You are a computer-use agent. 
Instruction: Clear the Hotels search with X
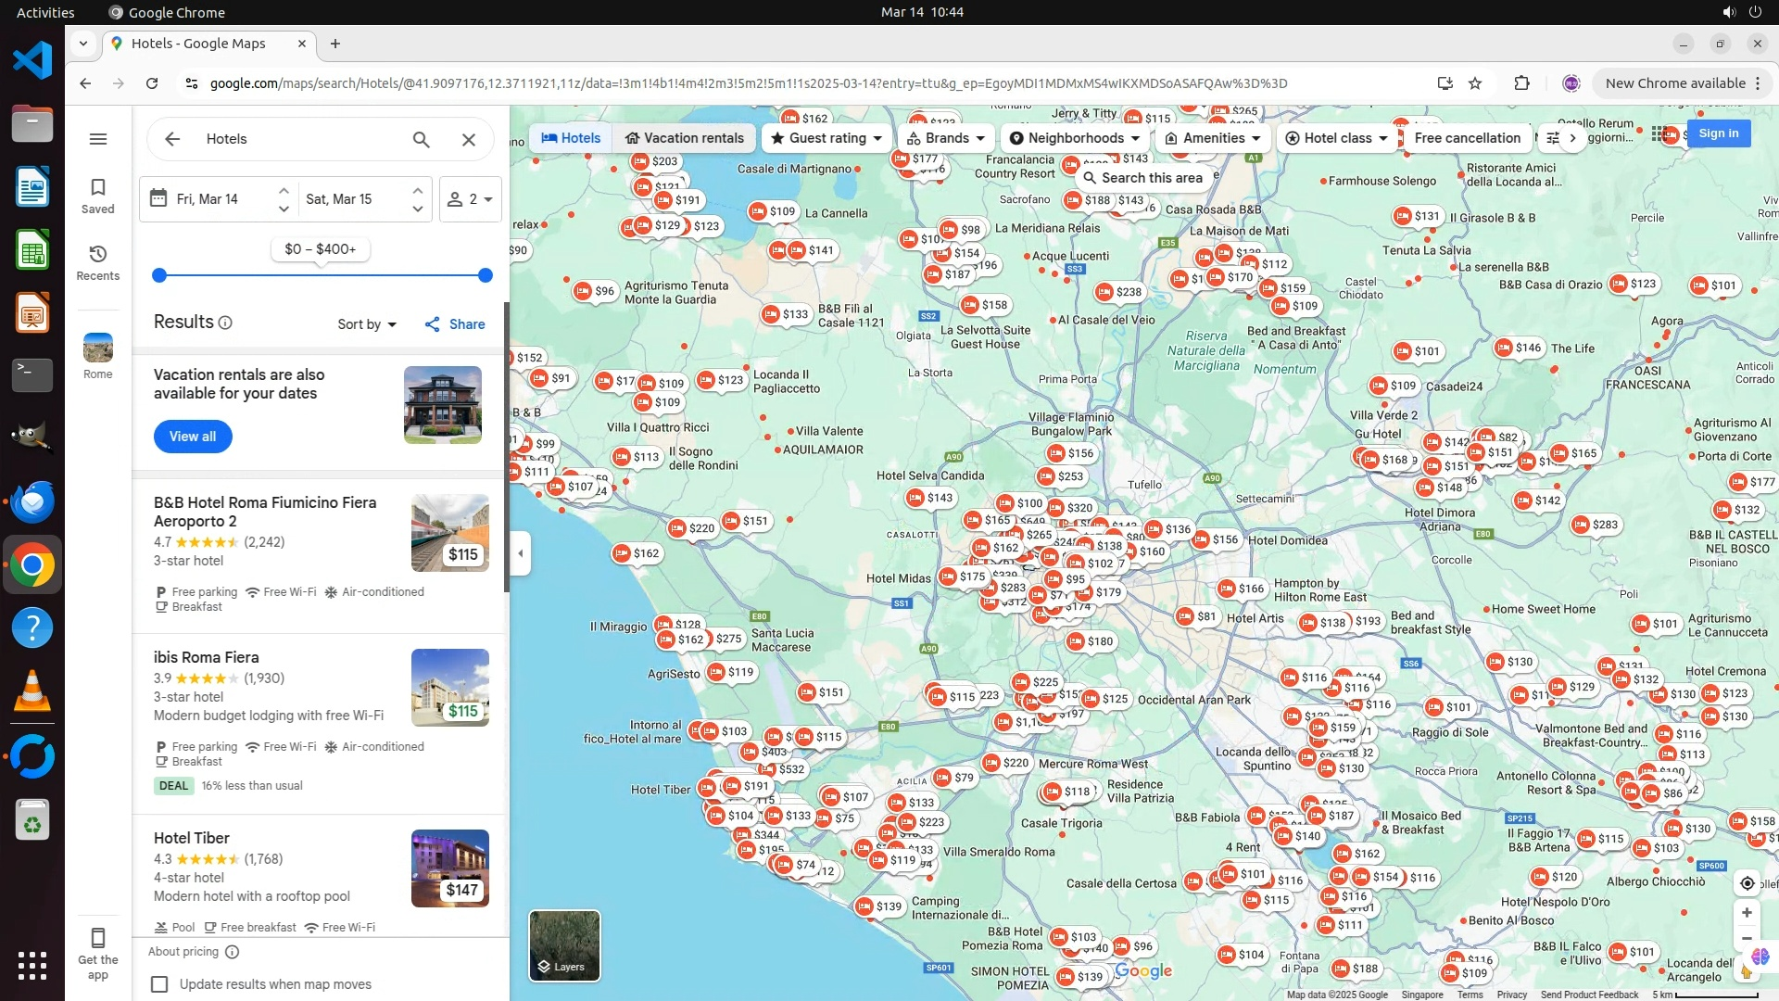tap(469, 139)
